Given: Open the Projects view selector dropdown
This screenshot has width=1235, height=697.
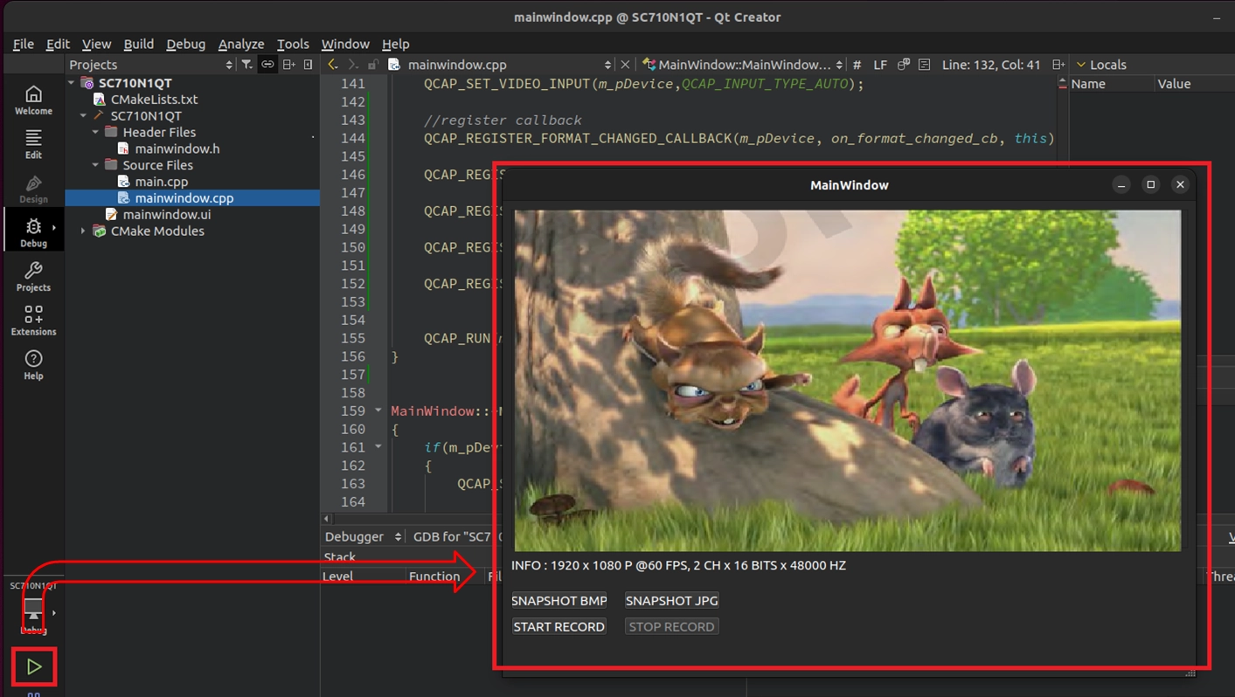Looking at the screenshot, I should 150,65.
